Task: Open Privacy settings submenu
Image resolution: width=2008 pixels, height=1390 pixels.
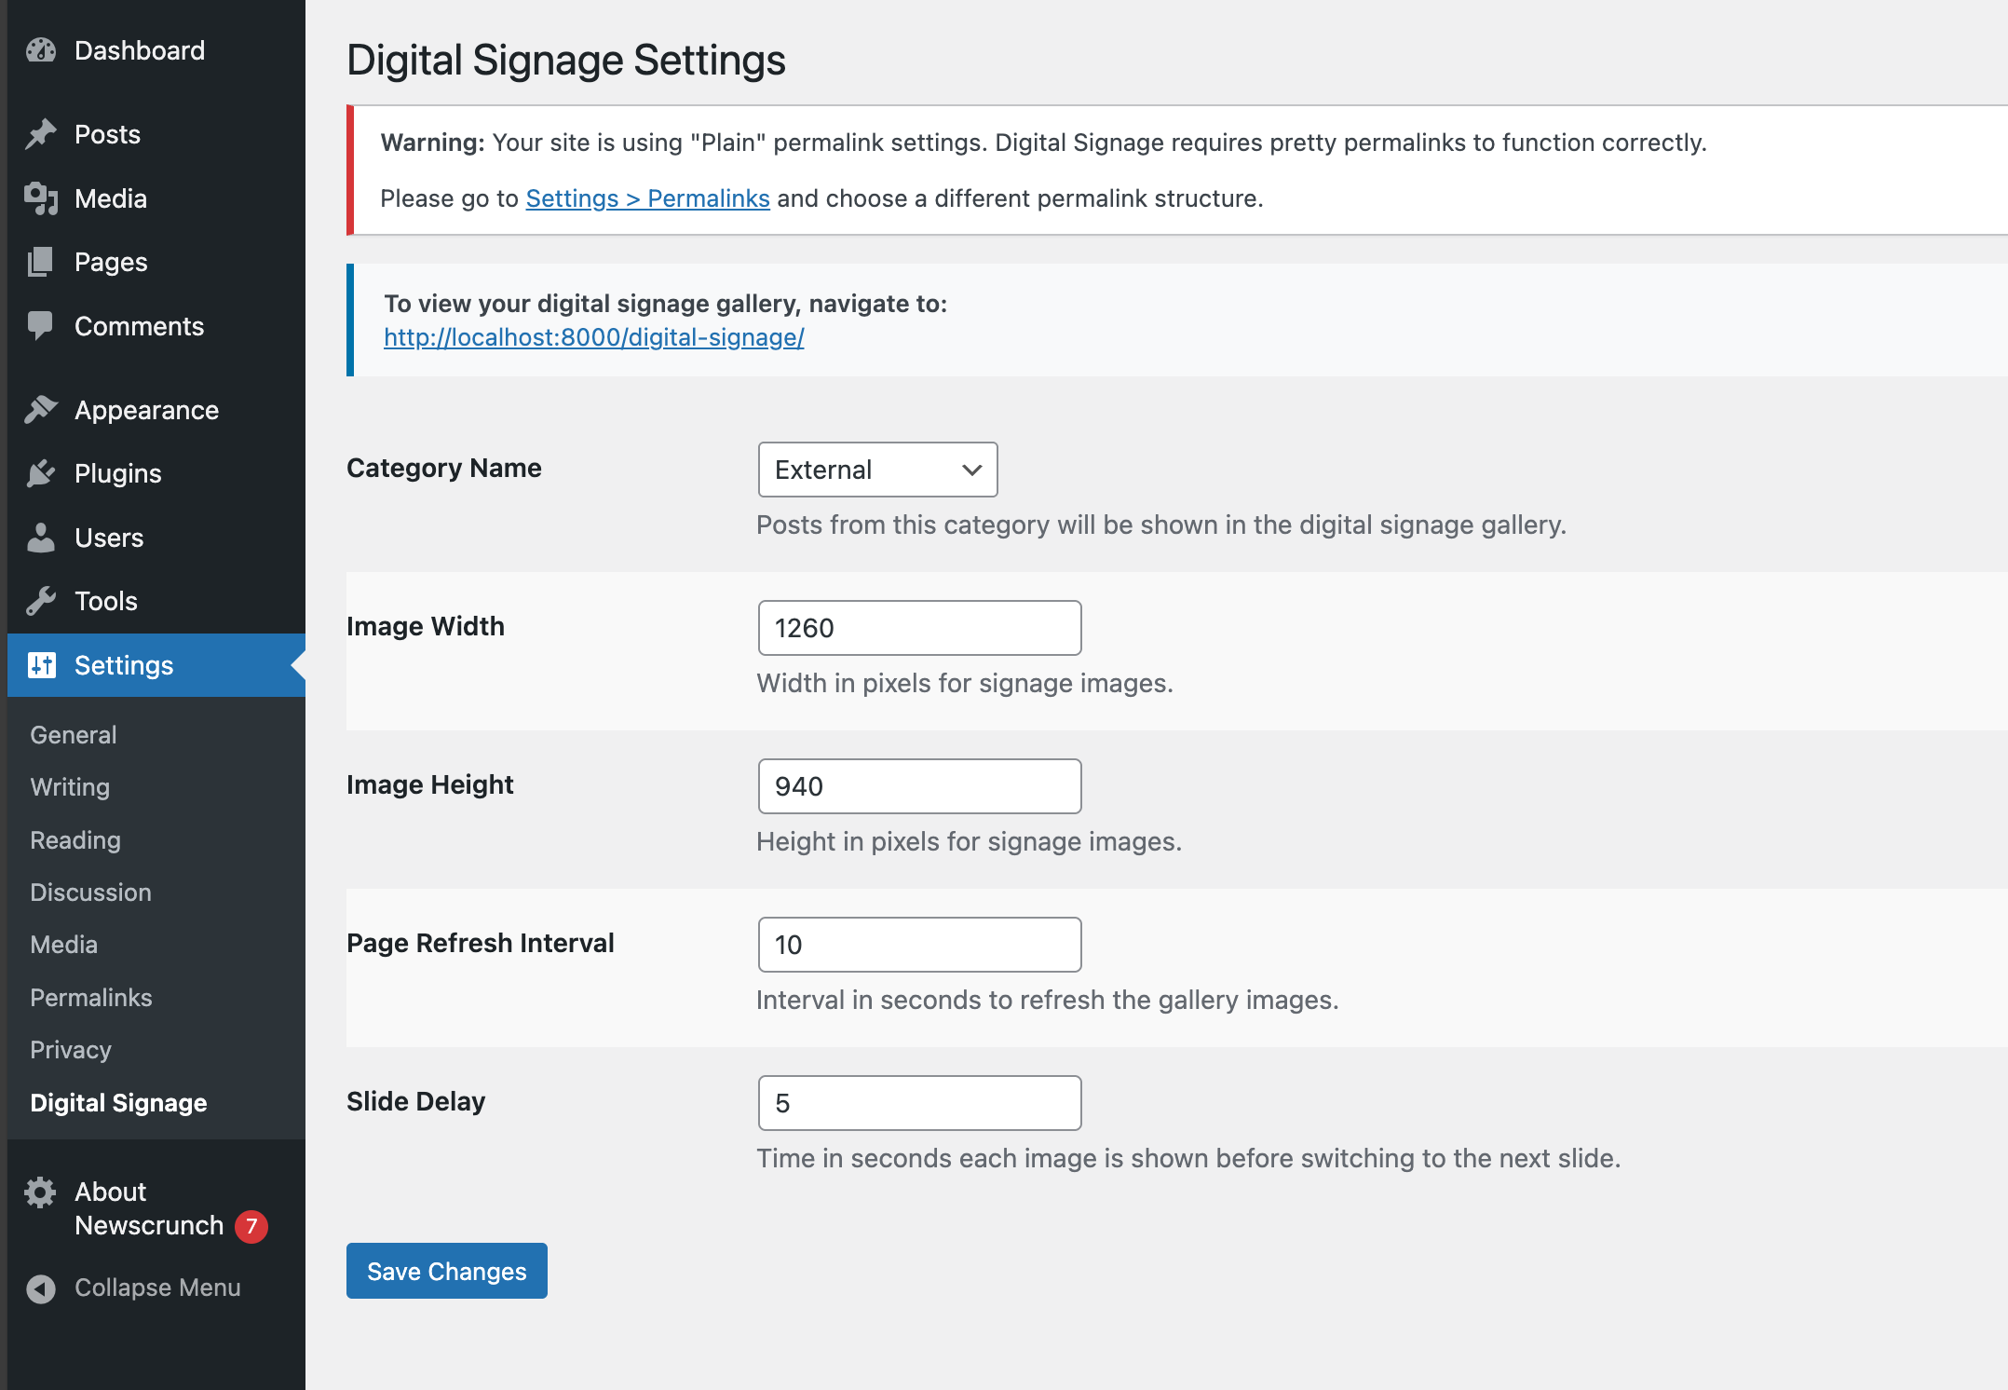Action: point(71,1050)
